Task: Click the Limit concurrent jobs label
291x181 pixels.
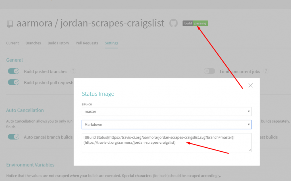Action: click(x=240, y=72)
